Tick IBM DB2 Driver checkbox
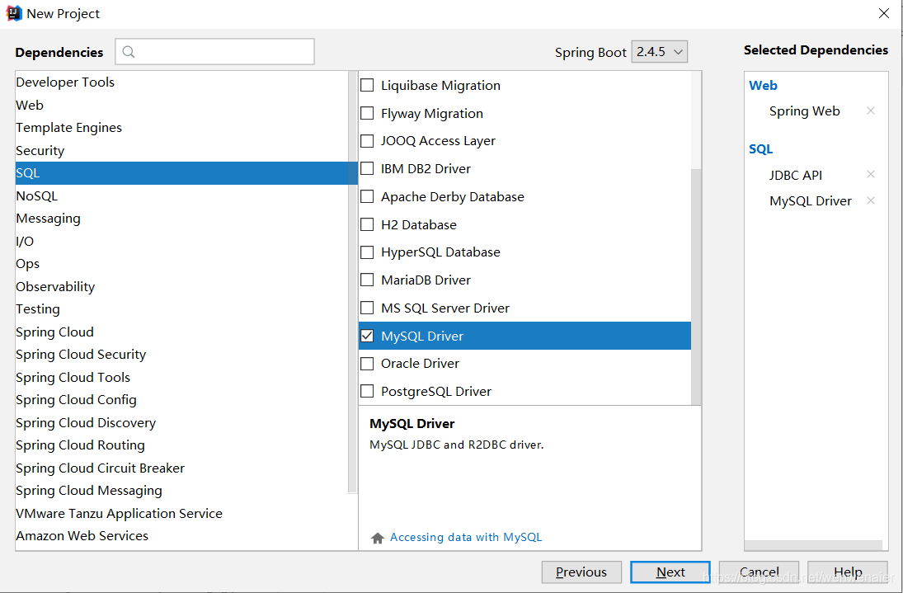Screen dimensions: 903x593 (367, 169)
